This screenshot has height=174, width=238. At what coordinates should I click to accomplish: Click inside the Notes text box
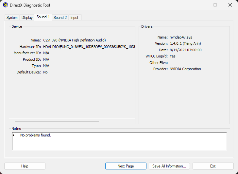(119, 141)
